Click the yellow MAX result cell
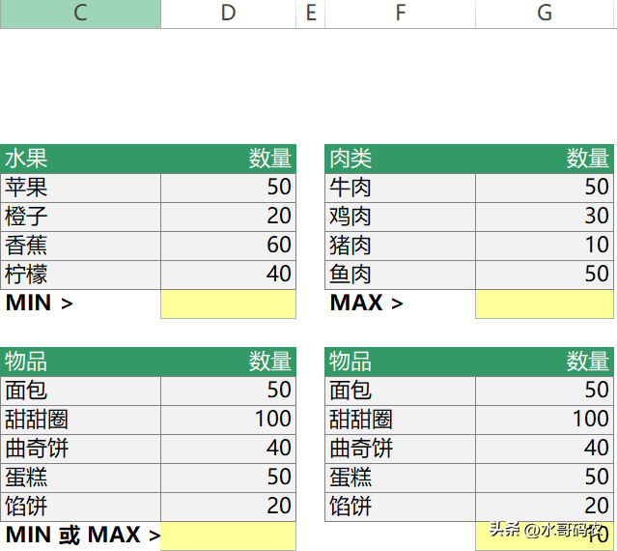 pyautogui.click(x=545, y=304)
